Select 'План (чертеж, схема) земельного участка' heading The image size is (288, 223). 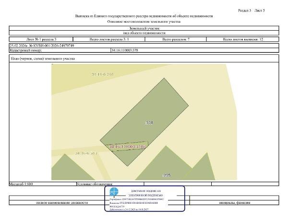tap(43, 59)
